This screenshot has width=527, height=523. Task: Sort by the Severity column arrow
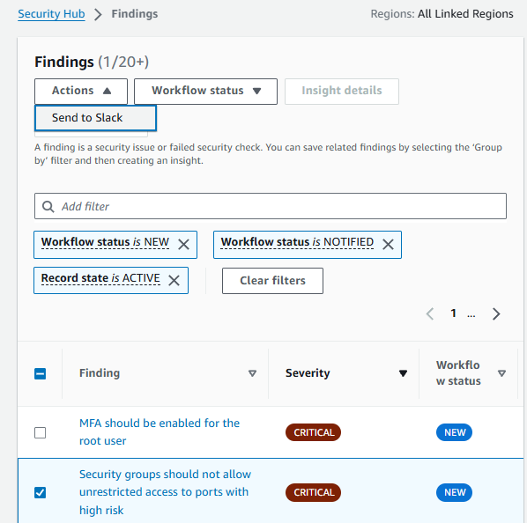403,373
